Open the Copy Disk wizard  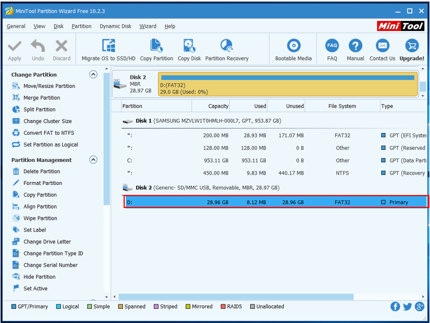[189, 50]
